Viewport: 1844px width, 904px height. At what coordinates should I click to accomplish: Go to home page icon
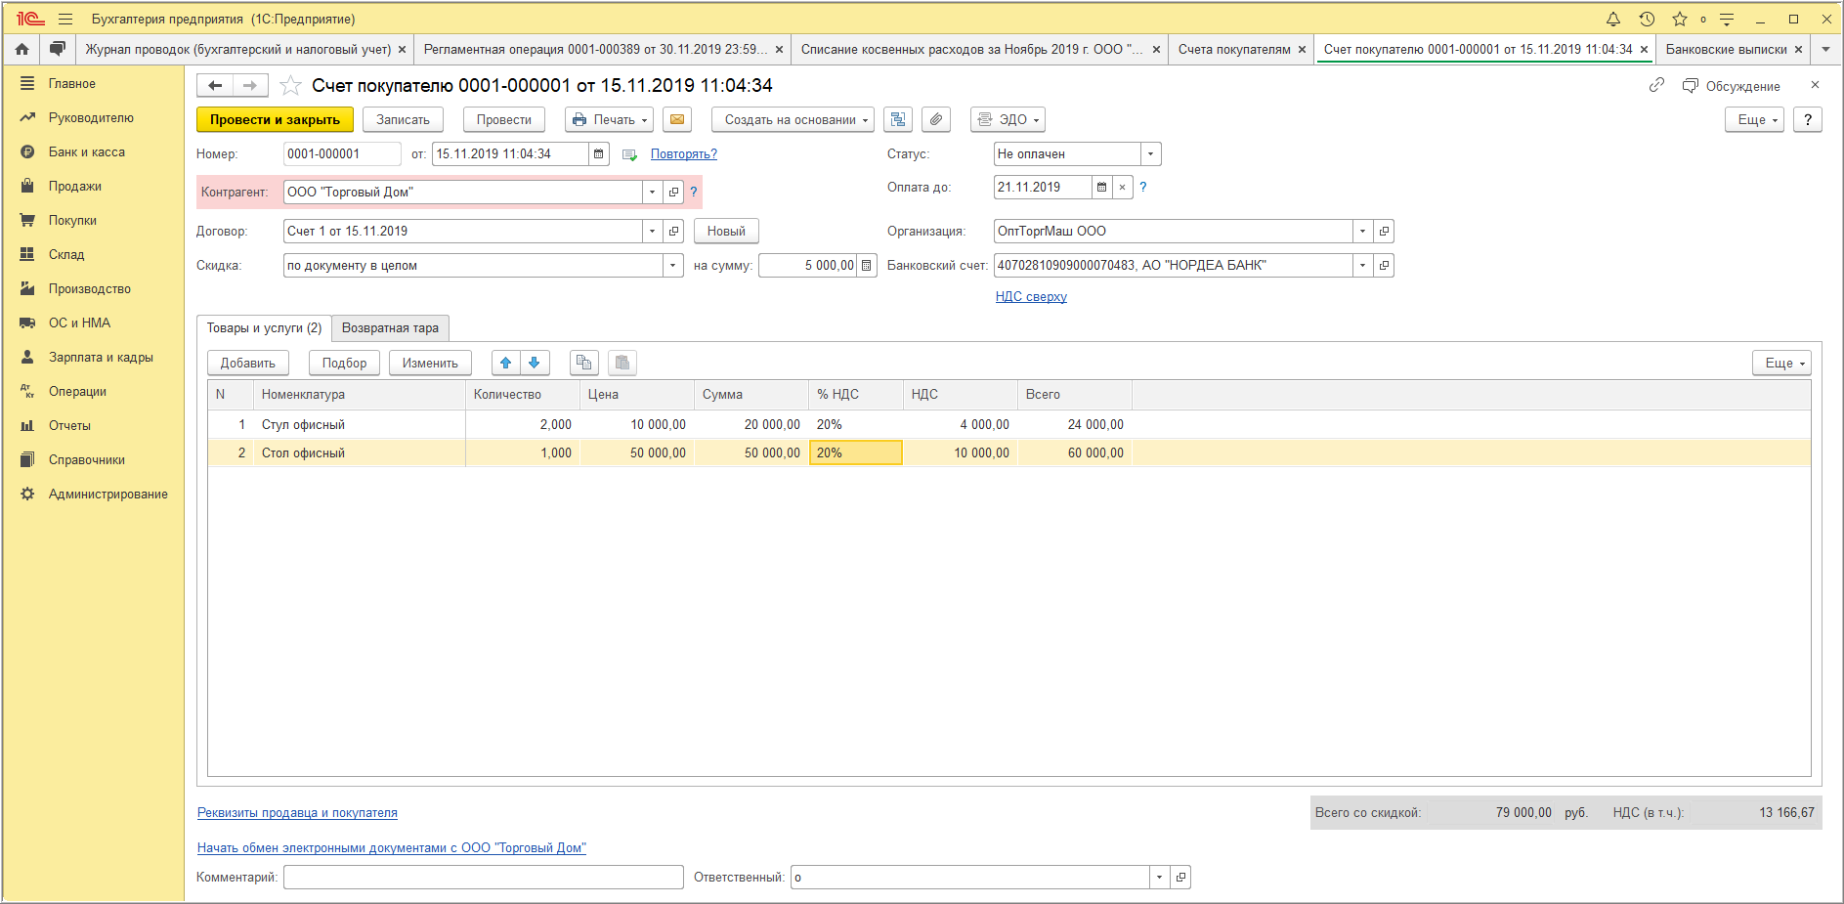pyautogui.click(x=22, y=49)
